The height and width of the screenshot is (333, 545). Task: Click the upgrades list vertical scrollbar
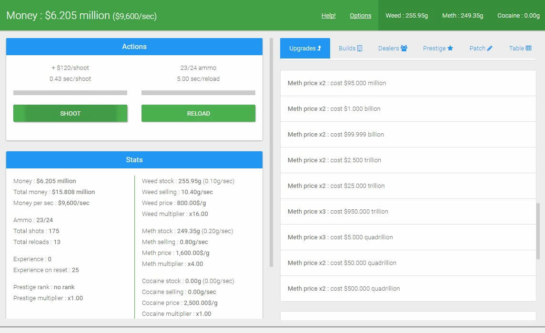pyautogui.click(x=538, y=231)
